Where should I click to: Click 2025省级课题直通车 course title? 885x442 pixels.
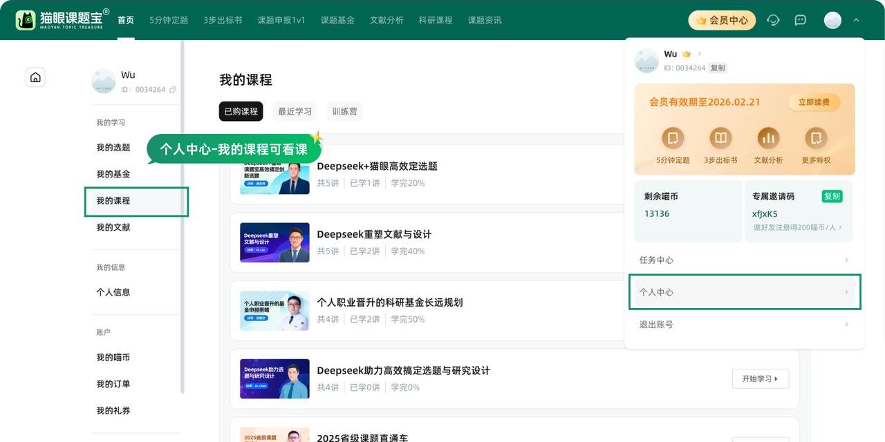point(362,438)
